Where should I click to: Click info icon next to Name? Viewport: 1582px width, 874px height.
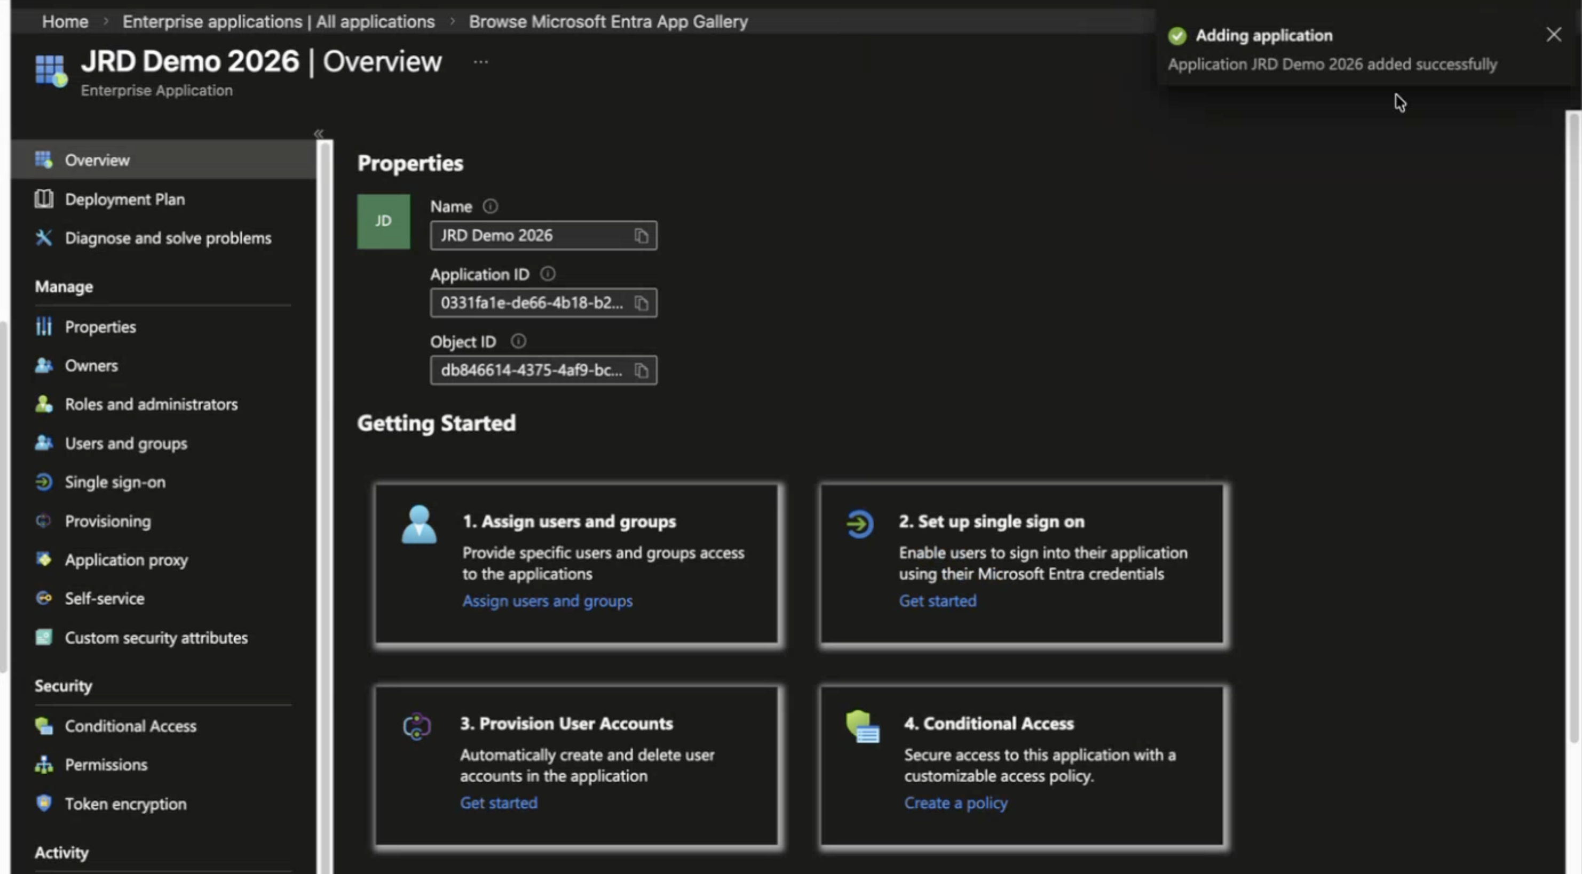(490, 206)
